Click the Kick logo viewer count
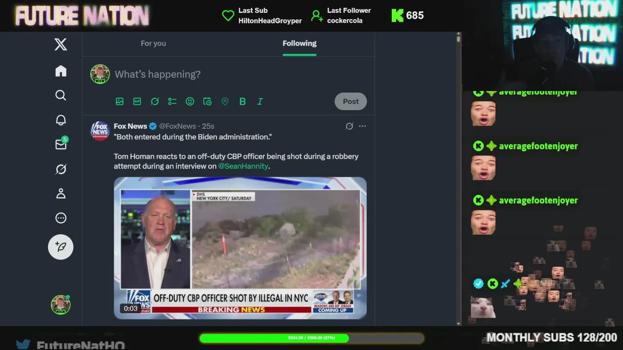 click(x=407, y=16)
